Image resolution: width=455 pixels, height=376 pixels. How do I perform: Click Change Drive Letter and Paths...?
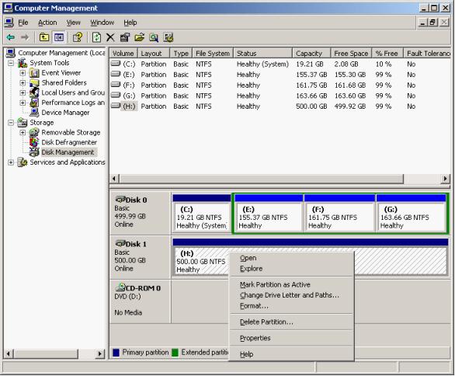coord(290,295)
